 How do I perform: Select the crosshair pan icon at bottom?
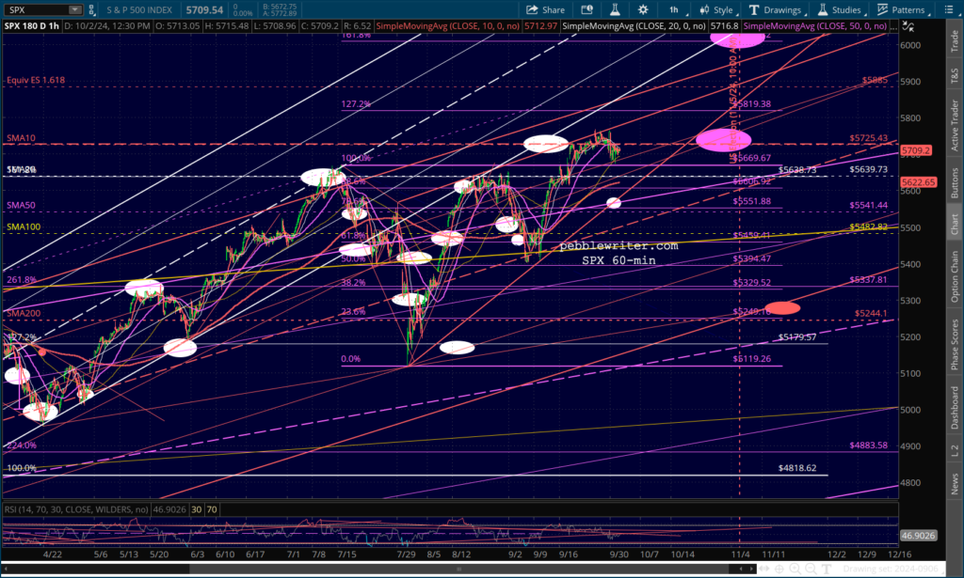point(779,569)
